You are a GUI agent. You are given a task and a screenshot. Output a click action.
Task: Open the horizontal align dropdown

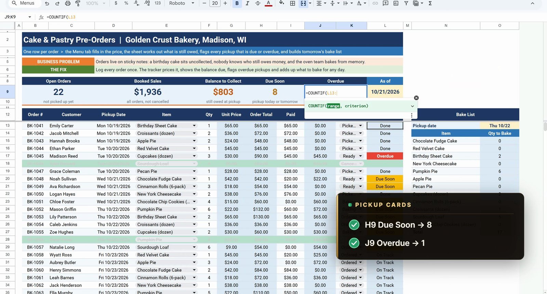(x=321, y=3)
